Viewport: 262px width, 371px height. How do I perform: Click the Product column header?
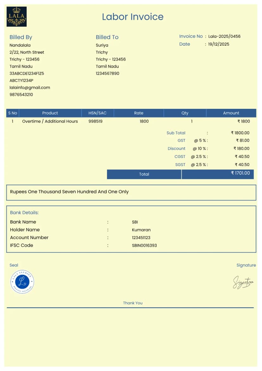coord(50,113)
